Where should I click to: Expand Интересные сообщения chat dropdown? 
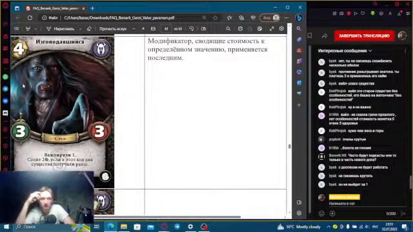(345, 51)
